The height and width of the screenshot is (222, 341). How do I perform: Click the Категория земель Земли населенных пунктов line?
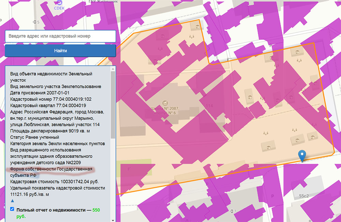tap(57, 143)
